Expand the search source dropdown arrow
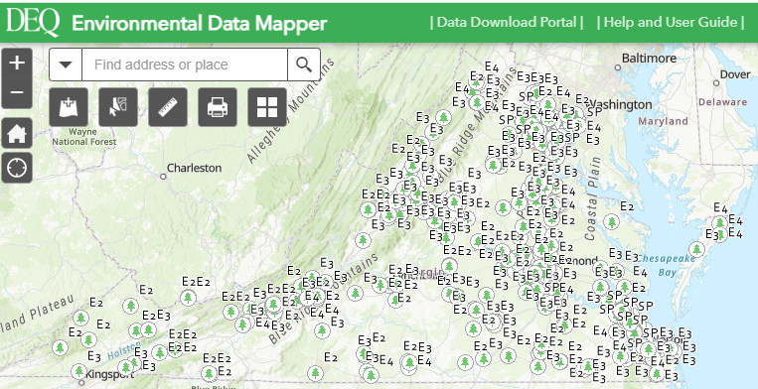This screenshot has height=389, width=758. coord(66,65)
